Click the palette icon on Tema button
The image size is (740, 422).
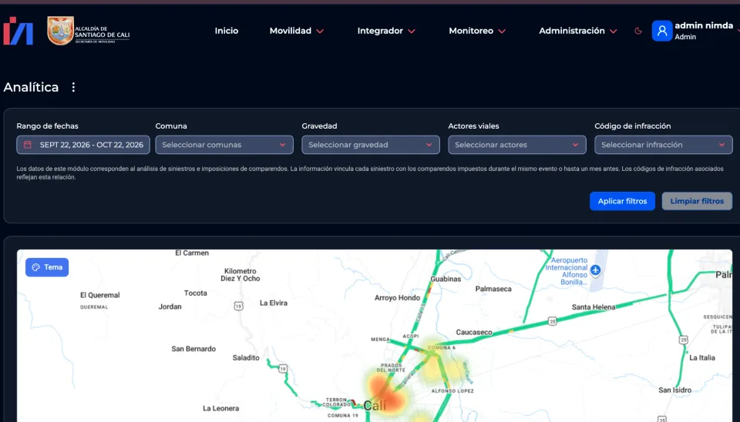[x=35, y=267]
